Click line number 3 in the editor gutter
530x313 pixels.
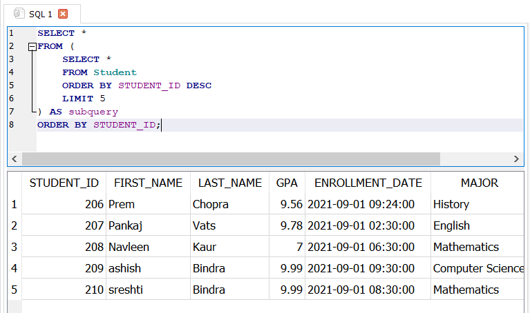click(12, 59)
